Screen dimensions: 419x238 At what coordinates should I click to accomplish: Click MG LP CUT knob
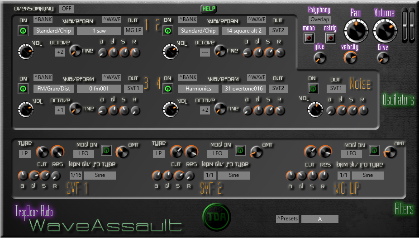click(310, 152)
